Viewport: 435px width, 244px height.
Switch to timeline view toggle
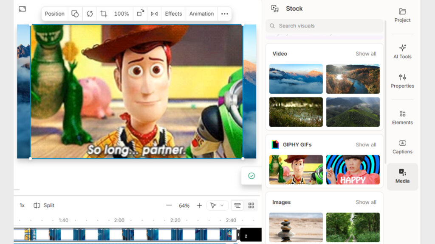pyautogui.click(x=237, y=205)
